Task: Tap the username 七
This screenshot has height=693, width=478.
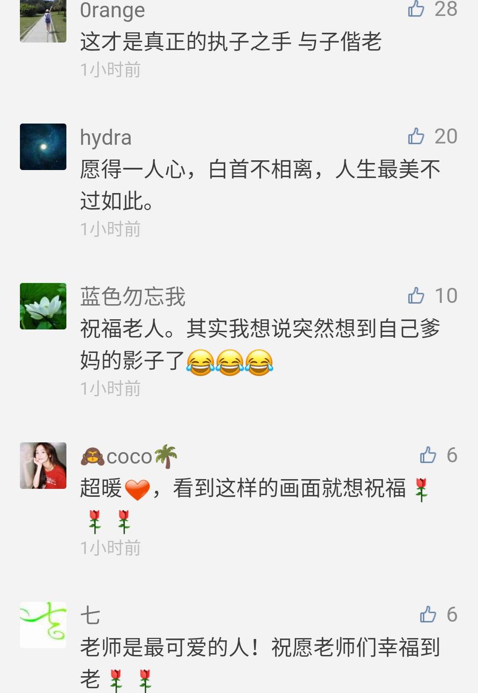Action: 90,616
